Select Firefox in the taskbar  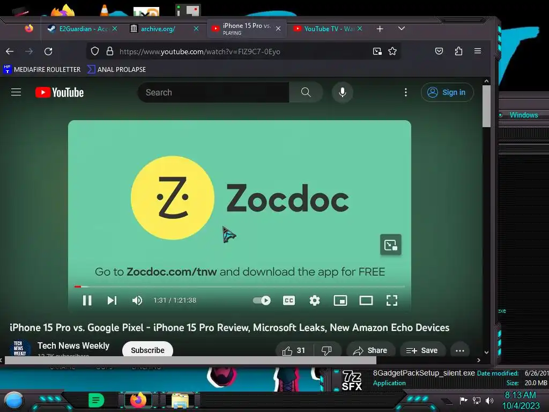[139, 400]
